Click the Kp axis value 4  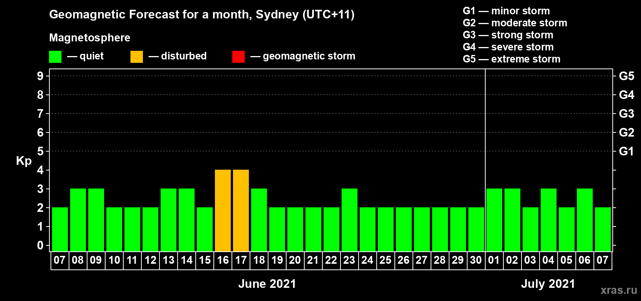(40, 170)
